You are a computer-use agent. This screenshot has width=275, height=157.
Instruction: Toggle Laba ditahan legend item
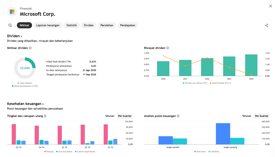25,83
